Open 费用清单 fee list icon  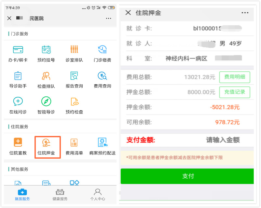coord(74,142)
